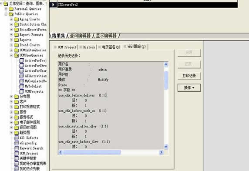Select the 我的待办事宜列表 query
Screen dimensions: 249x171
[x=33, y=164]
